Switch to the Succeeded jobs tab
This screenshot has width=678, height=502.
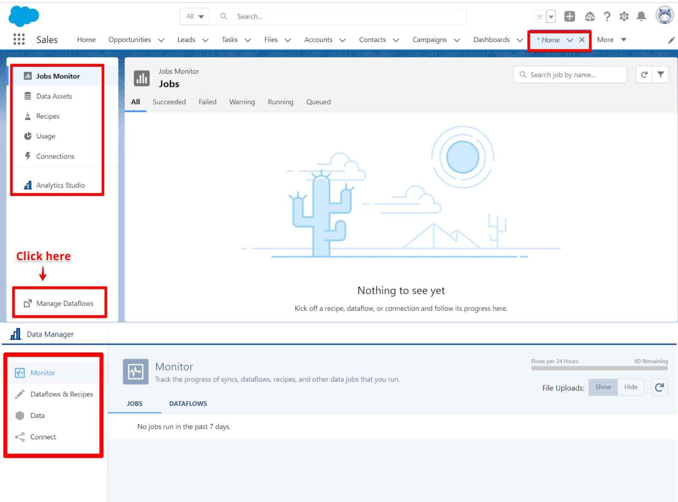(x=169, y=102)
